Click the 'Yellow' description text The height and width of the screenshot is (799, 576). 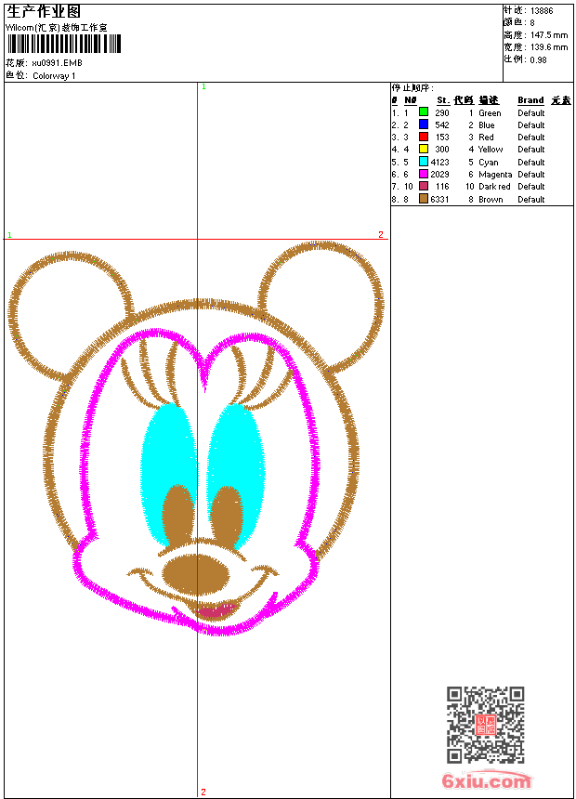click(491, 150)
